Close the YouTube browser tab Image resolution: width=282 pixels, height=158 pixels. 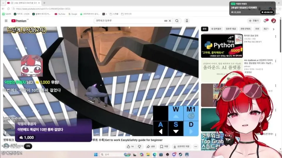(x=39, y=3)
